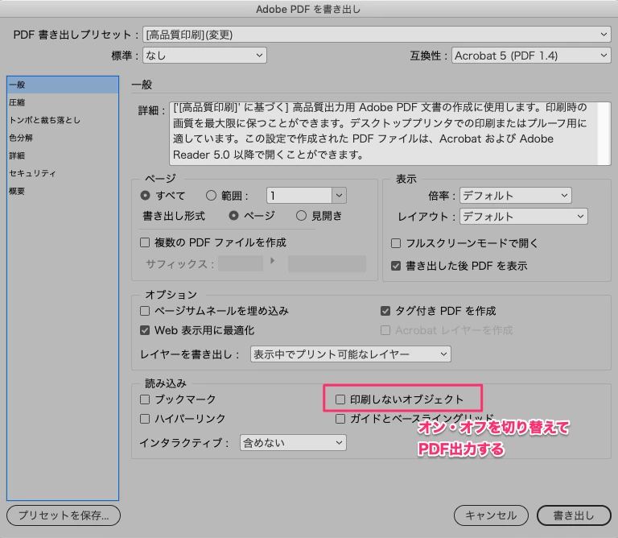
Task: Expand the 範囲 page number dropdown arrow
Action: [339, 195]
